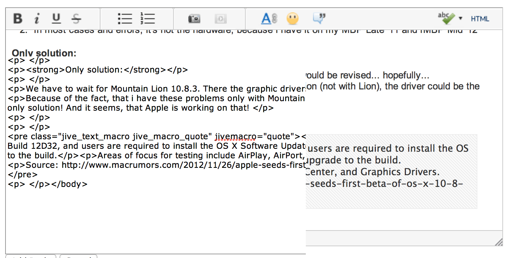Click quoted text 'Center, and Graphics Drivers.'
Image resolution: width=528 pixels, height=258 pixels.
373,172
